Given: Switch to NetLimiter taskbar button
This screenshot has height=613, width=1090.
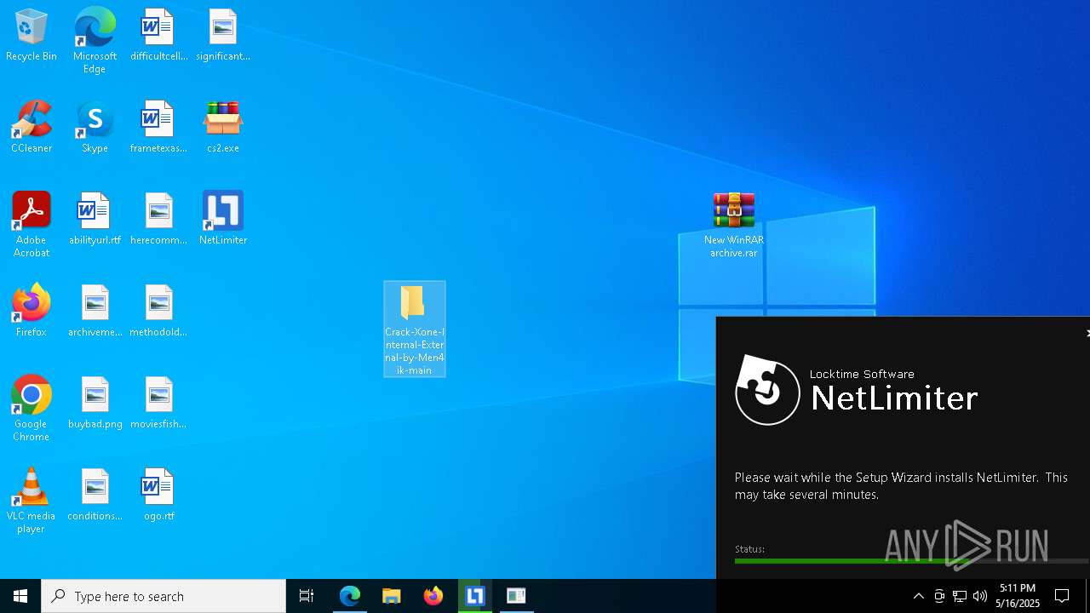Looking at the screenshot, I should 475,596.
